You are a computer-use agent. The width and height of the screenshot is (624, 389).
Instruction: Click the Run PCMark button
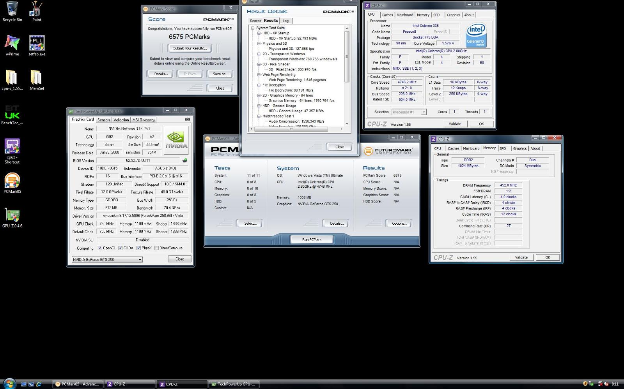(x=312, y=239)
